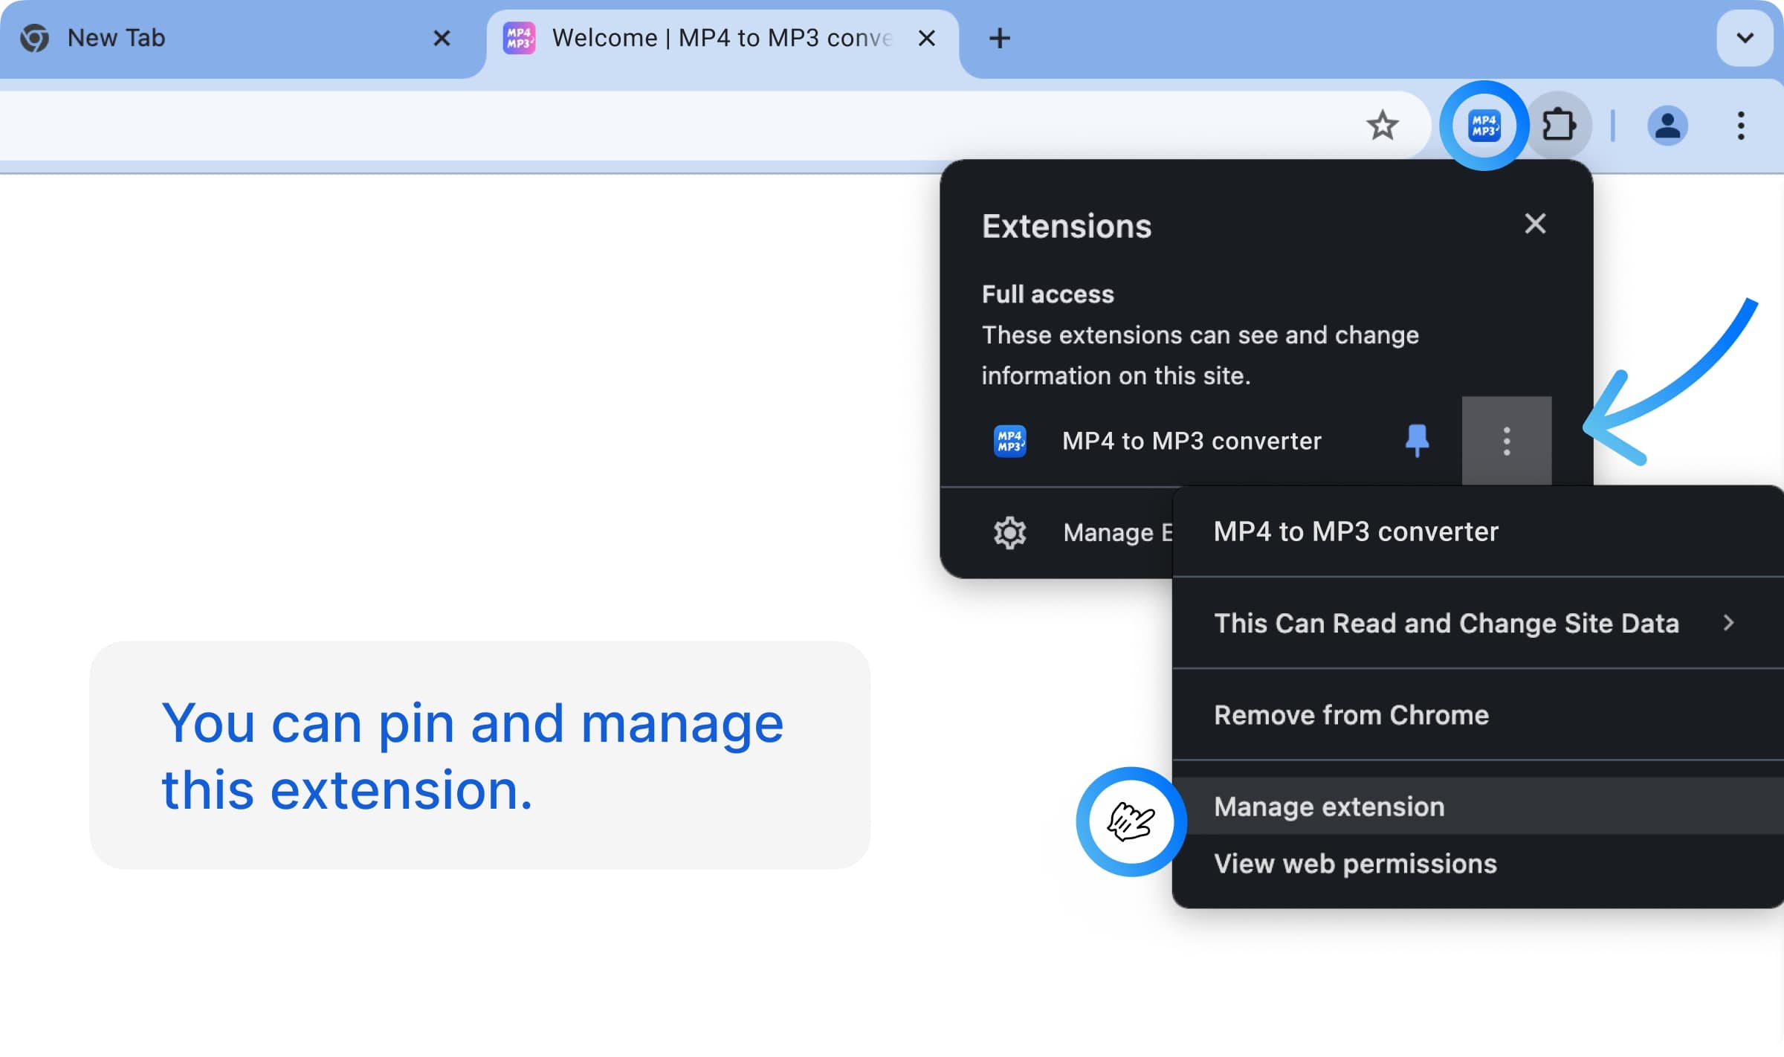Expand This Can Read and Change Site Data
Viewport: 1784px width, 1057px height.
coord(1478,623)
